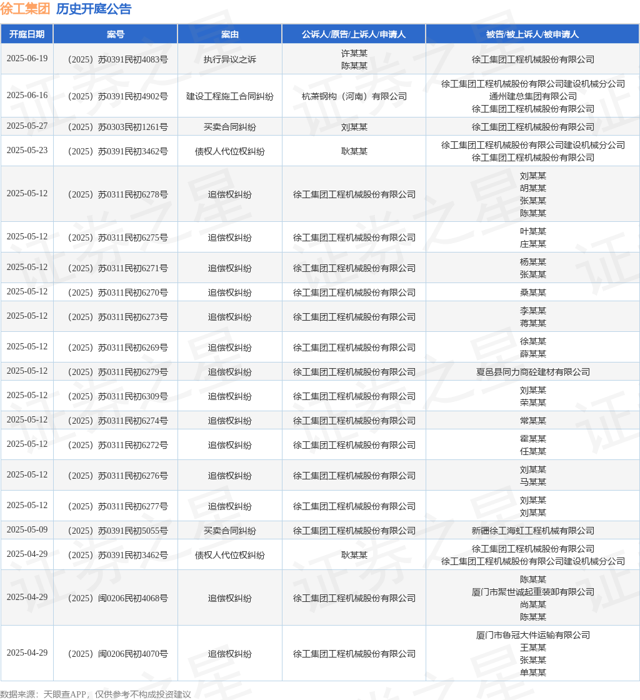Click defendant 厦门市鲁冠大件运输有限公司

coord(533,635)
